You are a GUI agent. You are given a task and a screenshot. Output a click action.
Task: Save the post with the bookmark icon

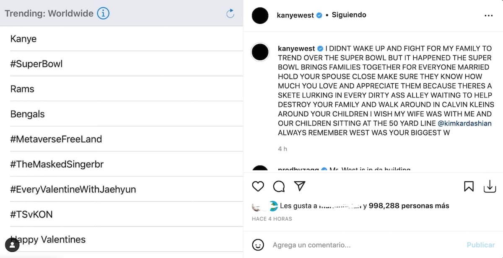coord(469,186)
